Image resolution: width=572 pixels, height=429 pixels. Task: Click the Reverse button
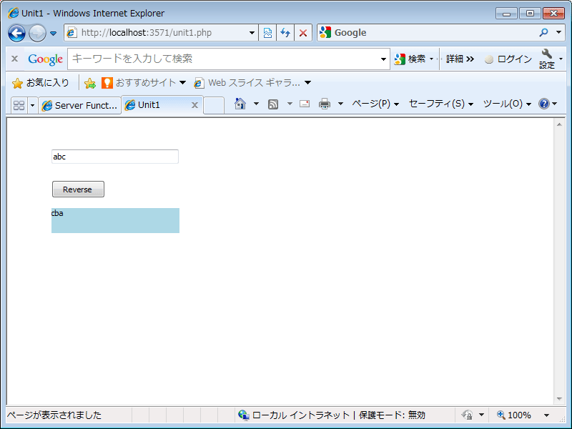point(78,189)
